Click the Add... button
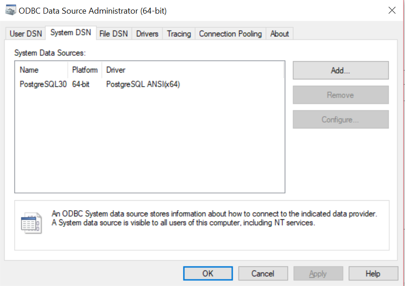 (x=341, y=70)
